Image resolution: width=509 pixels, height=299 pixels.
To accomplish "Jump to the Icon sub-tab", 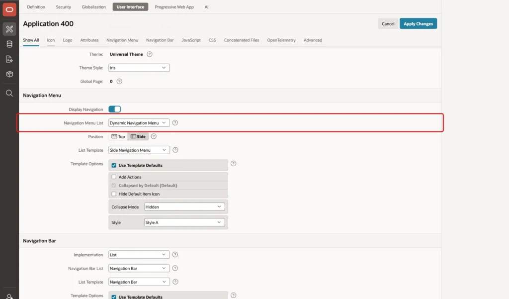I will (51, 40).
